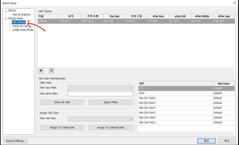239x145 pixels.
Task: Open the Net class filter dropdown
Action: [x=100, y=88]
